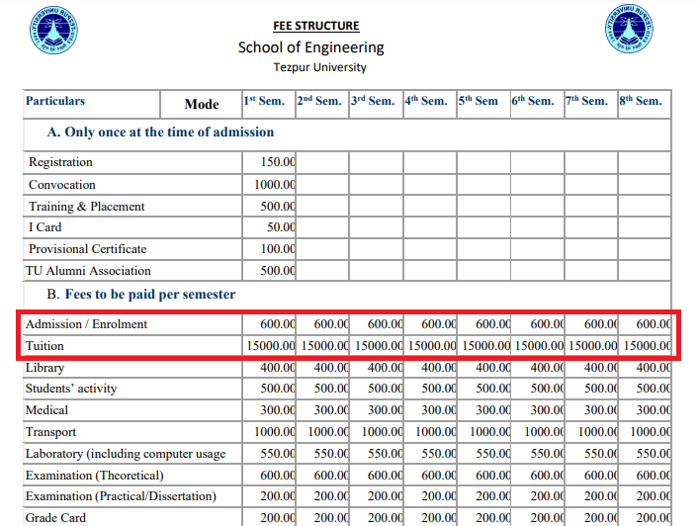The image size is (699, 526).
Task: Click Medical 5th semester value 300.00
Action: point(493,410)
